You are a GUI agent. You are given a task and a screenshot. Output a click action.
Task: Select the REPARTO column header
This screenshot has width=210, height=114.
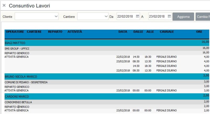[55, 32]
